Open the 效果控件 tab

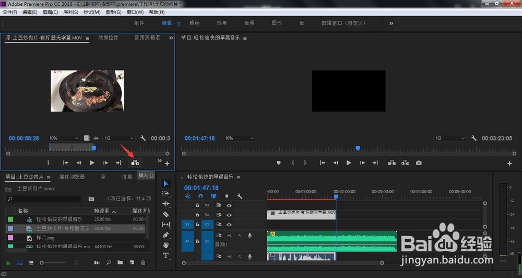point(108,38)
